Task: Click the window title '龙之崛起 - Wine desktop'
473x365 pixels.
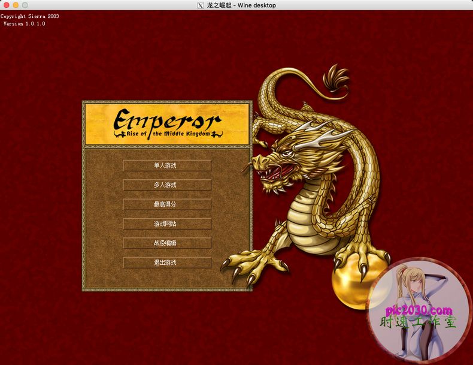Action: tap(241, 5)
